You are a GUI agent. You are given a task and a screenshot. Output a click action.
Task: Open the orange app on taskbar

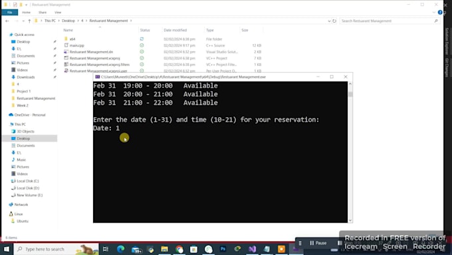point(281,249)
